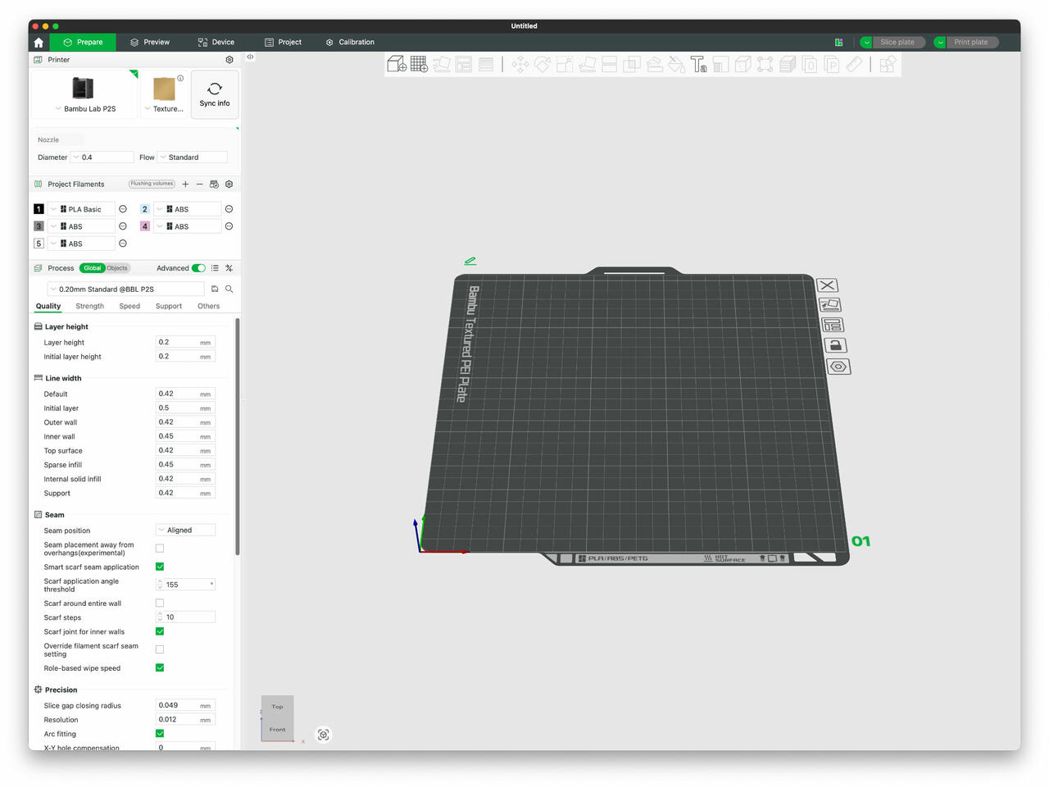The height and width of the screenshot is (788, 1049).
Task: Click the Layer height input field
Action: tap(176, 343)
